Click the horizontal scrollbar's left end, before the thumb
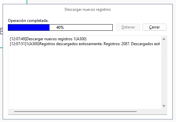Image resolution: width=176 pixels, height=122 pixels. click(x=11, y=112)
